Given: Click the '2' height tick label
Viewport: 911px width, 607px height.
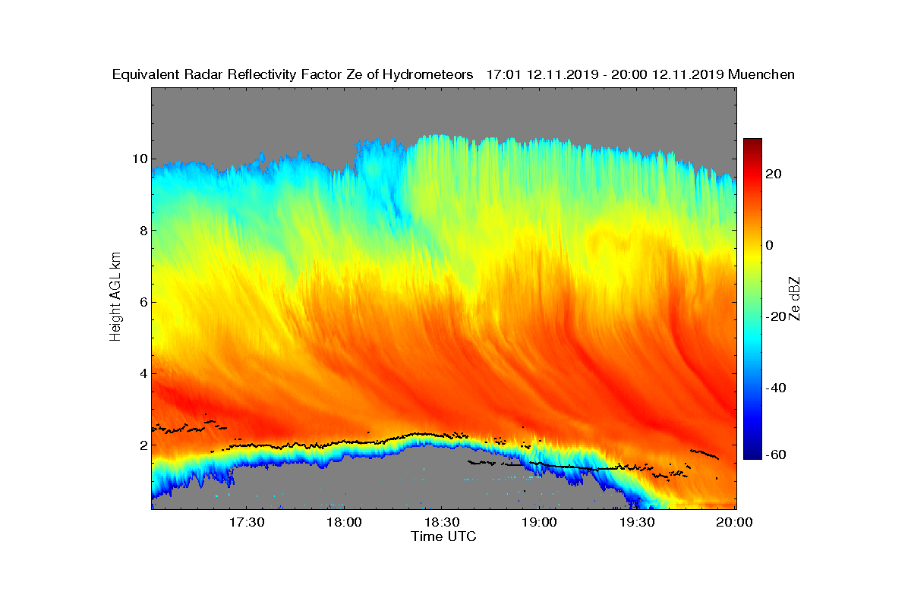Looking at the screenshot, I should pos(143,445).
